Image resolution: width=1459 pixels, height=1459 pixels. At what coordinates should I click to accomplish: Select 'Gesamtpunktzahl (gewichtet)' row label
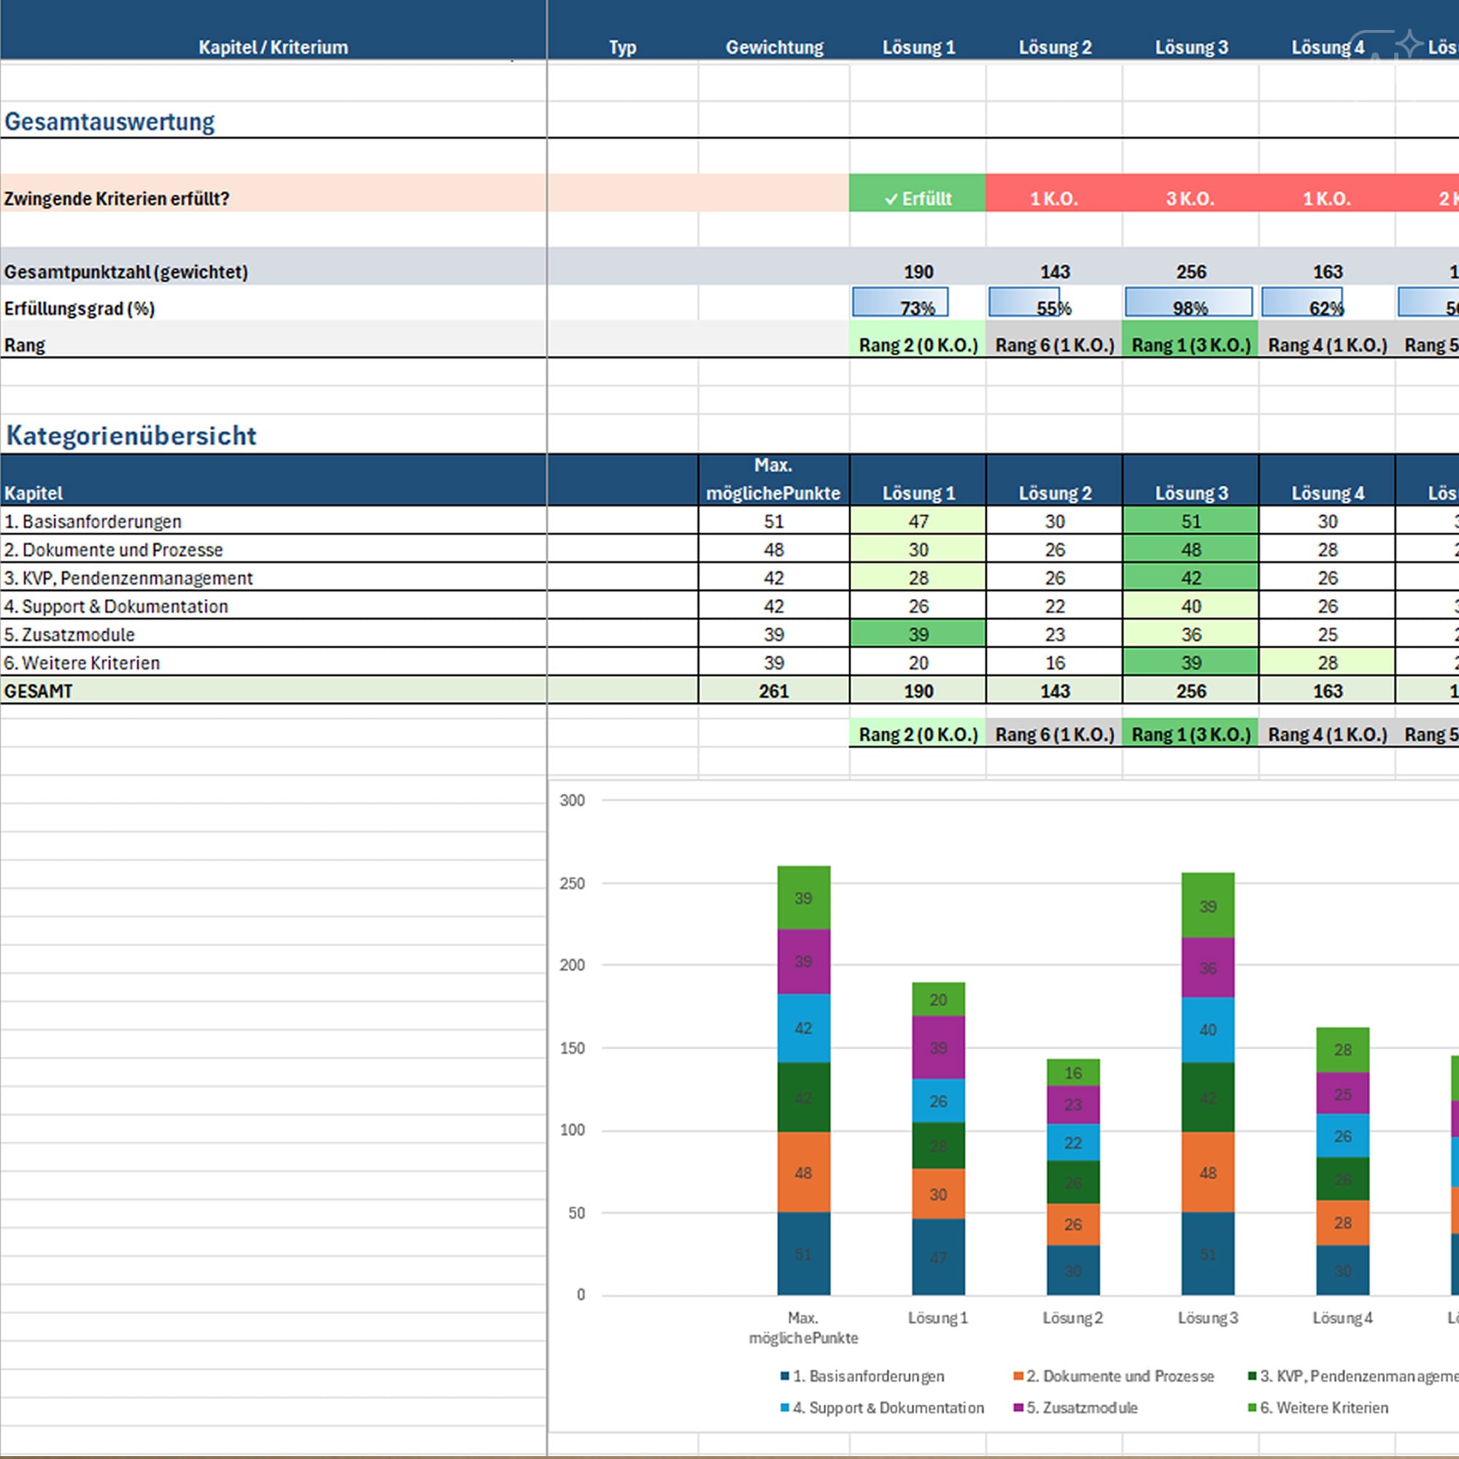coord(126,272)
